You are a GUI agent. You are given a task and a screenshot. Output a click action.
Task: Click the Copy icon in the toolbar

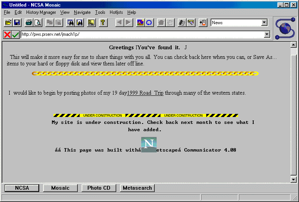click(50, 23)
